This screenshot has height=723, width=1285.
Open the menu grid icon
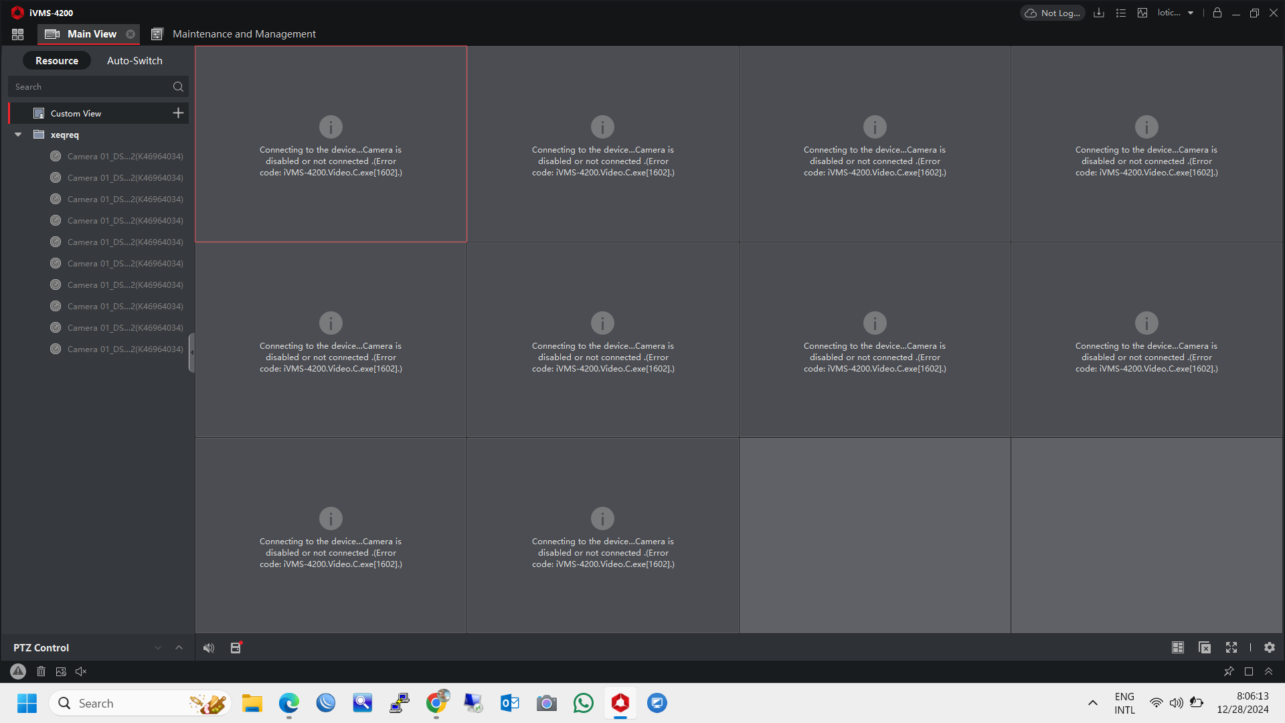18,34
